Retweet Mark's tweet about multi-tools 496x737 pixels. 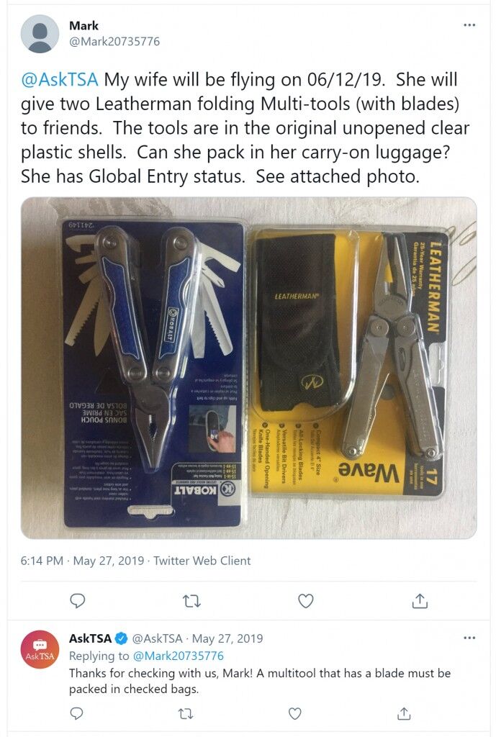tap(191, 601)
